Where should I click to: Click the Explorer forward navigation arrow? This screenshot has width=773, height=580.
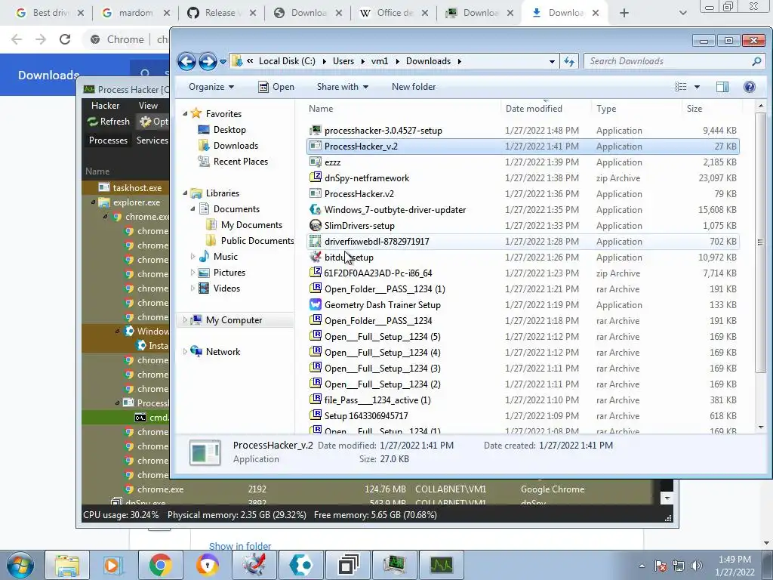pos(208,61)
